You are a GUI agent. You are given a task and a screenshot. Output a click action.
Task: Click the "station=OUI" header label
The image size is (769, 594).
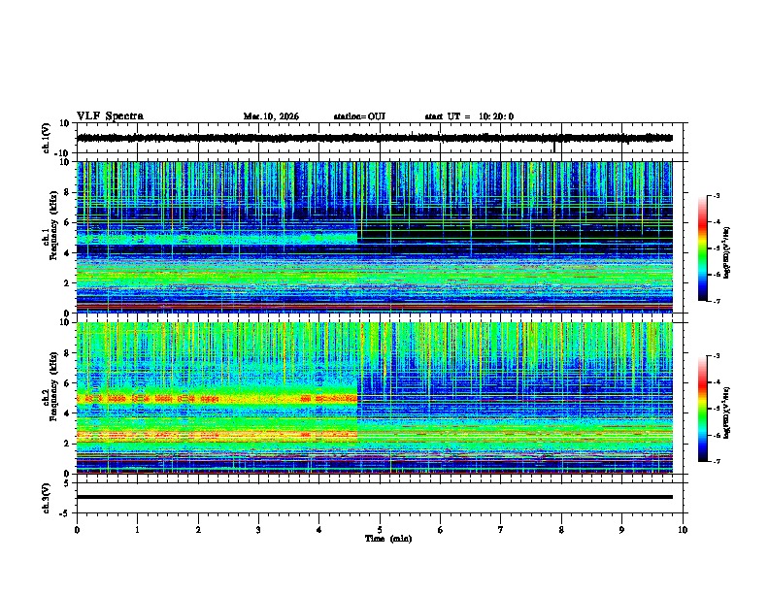click(359, 116)
